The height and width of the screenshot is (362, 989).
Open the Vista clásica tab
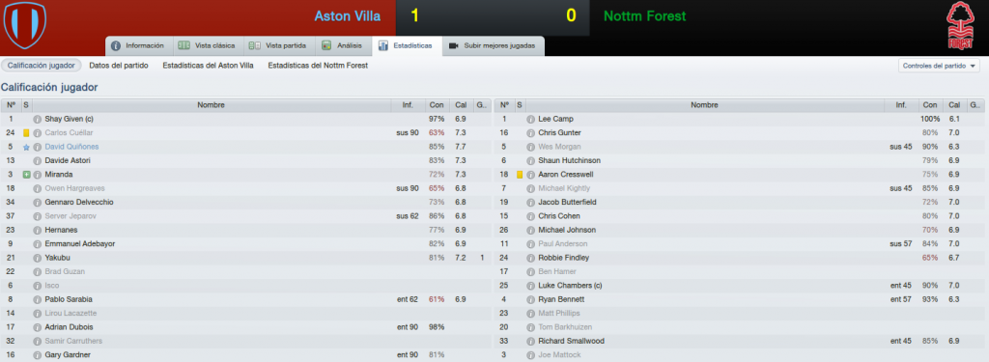[208, 46]
